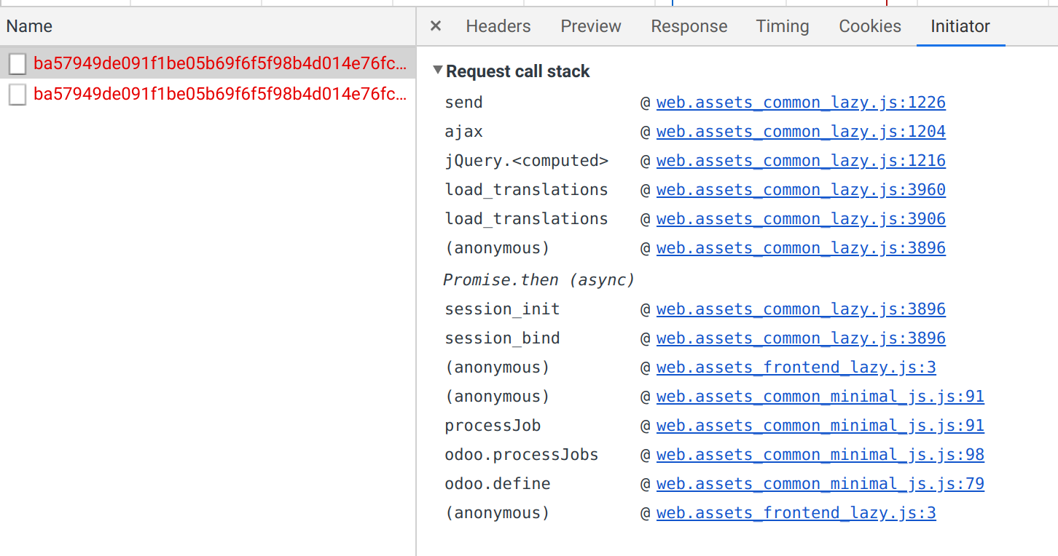Check the checkbox beside the first ba57949 request
Viewport: 1058px width, 556px height.
17,64
